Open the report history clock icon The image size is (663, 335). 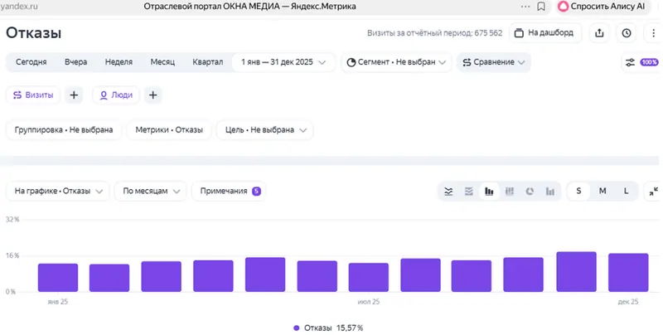[x=627, y=33]
